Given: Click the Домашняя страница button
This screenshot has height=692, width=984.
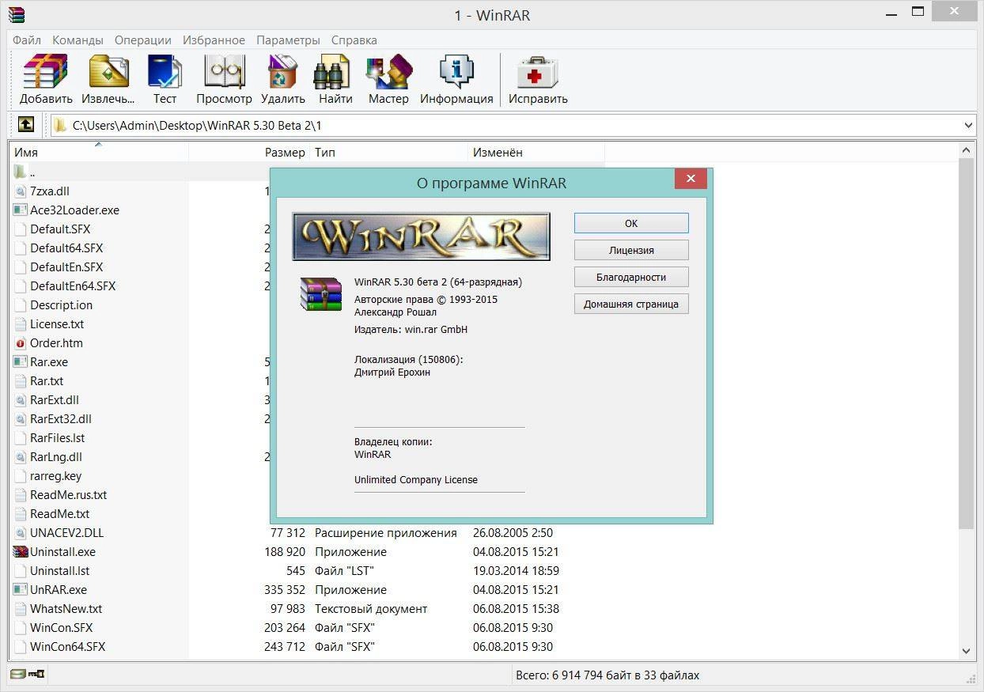Looking at the screenshot, I should (x=631, y=304).
